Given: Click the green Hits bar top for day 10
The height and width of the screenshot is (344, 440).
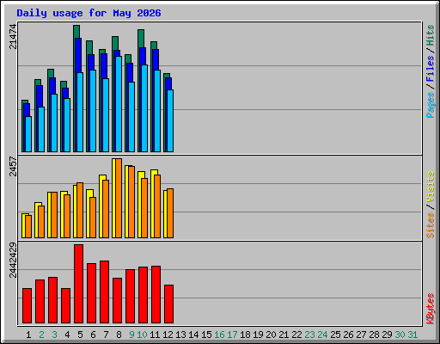Looking at the screenshot, I should pos(141,39).
